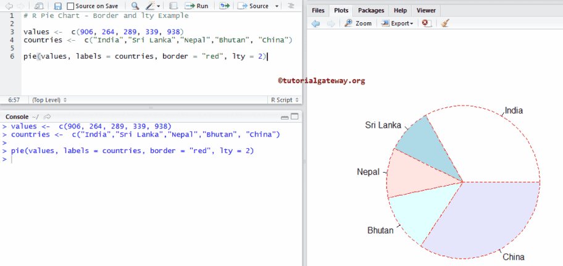This screenshot has width=563, height=266.
Task: Click the console input prompt line
Action: point(123,159)
